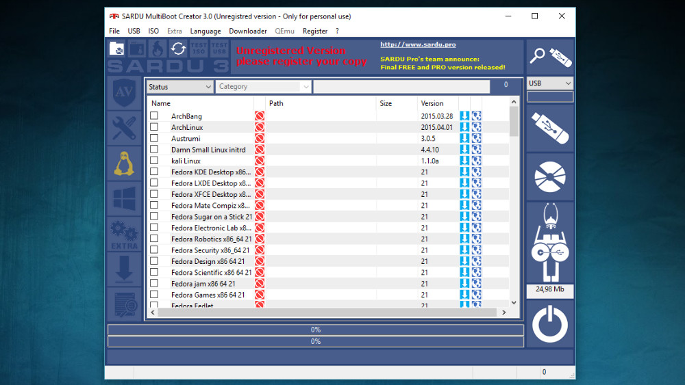Screen dimensions: 685x385
Task: Expand the Category dropdown
Action: point(264,87)
